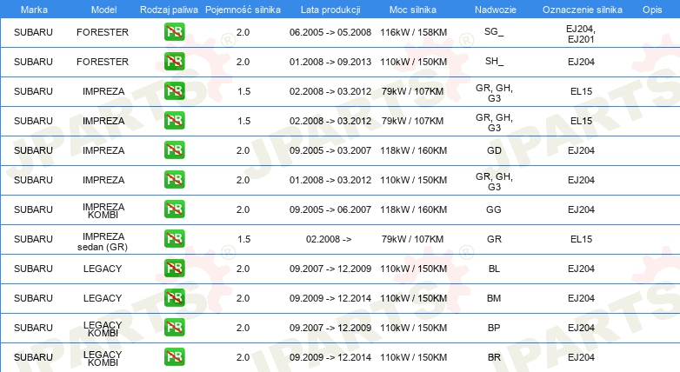The height and width of the screenshot is (372, 680).
Task: Click power value 116kW / 158KM
Action: click(413, 32)
